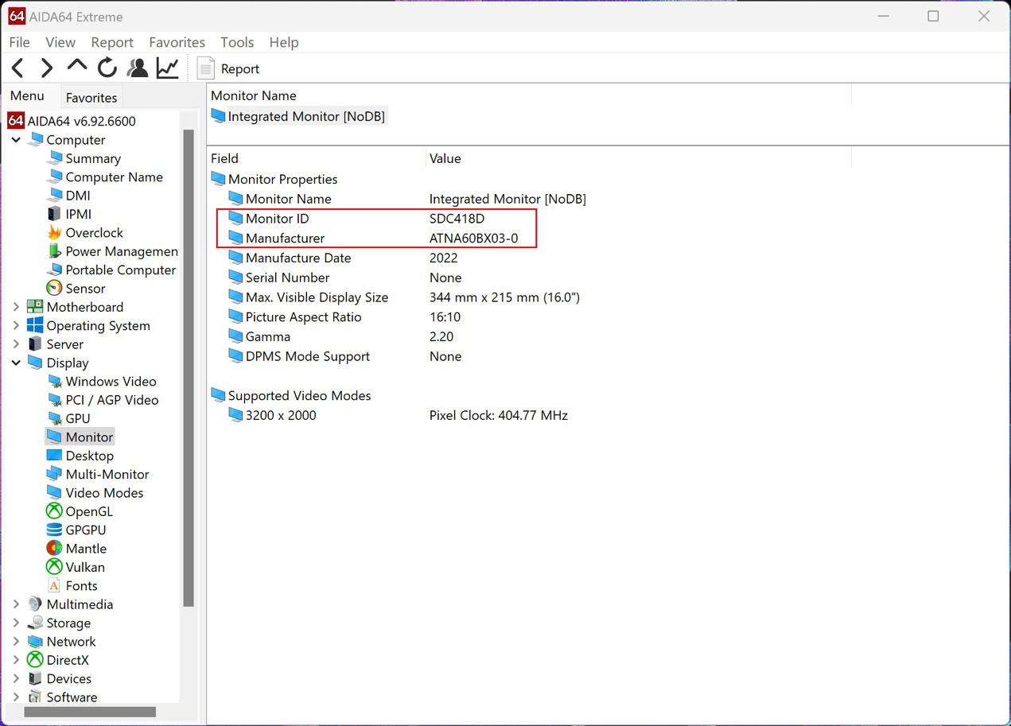Click the Vulkan green icon
Image resolution: width=1011 pixels, height=726 pixels.
coord(54,567)
